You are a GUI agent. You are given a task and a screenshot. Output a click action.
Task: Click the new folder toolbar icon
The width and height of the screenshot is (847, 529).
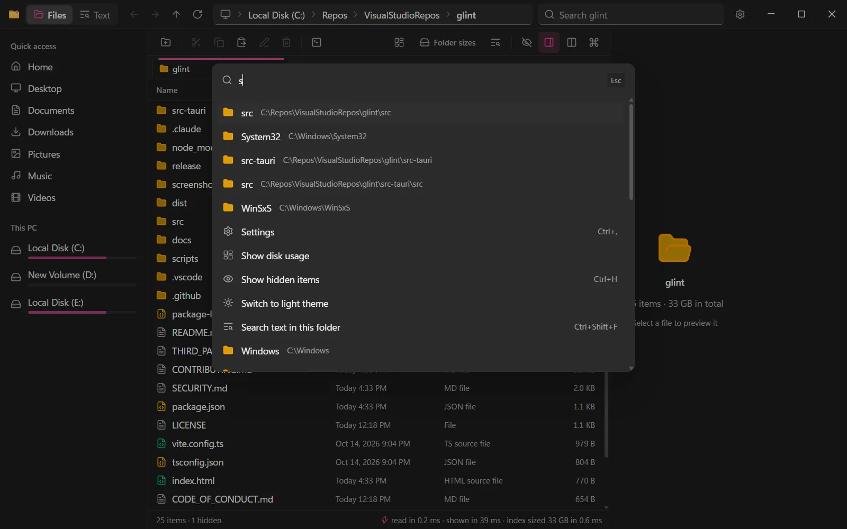click(x=166, y=42)
